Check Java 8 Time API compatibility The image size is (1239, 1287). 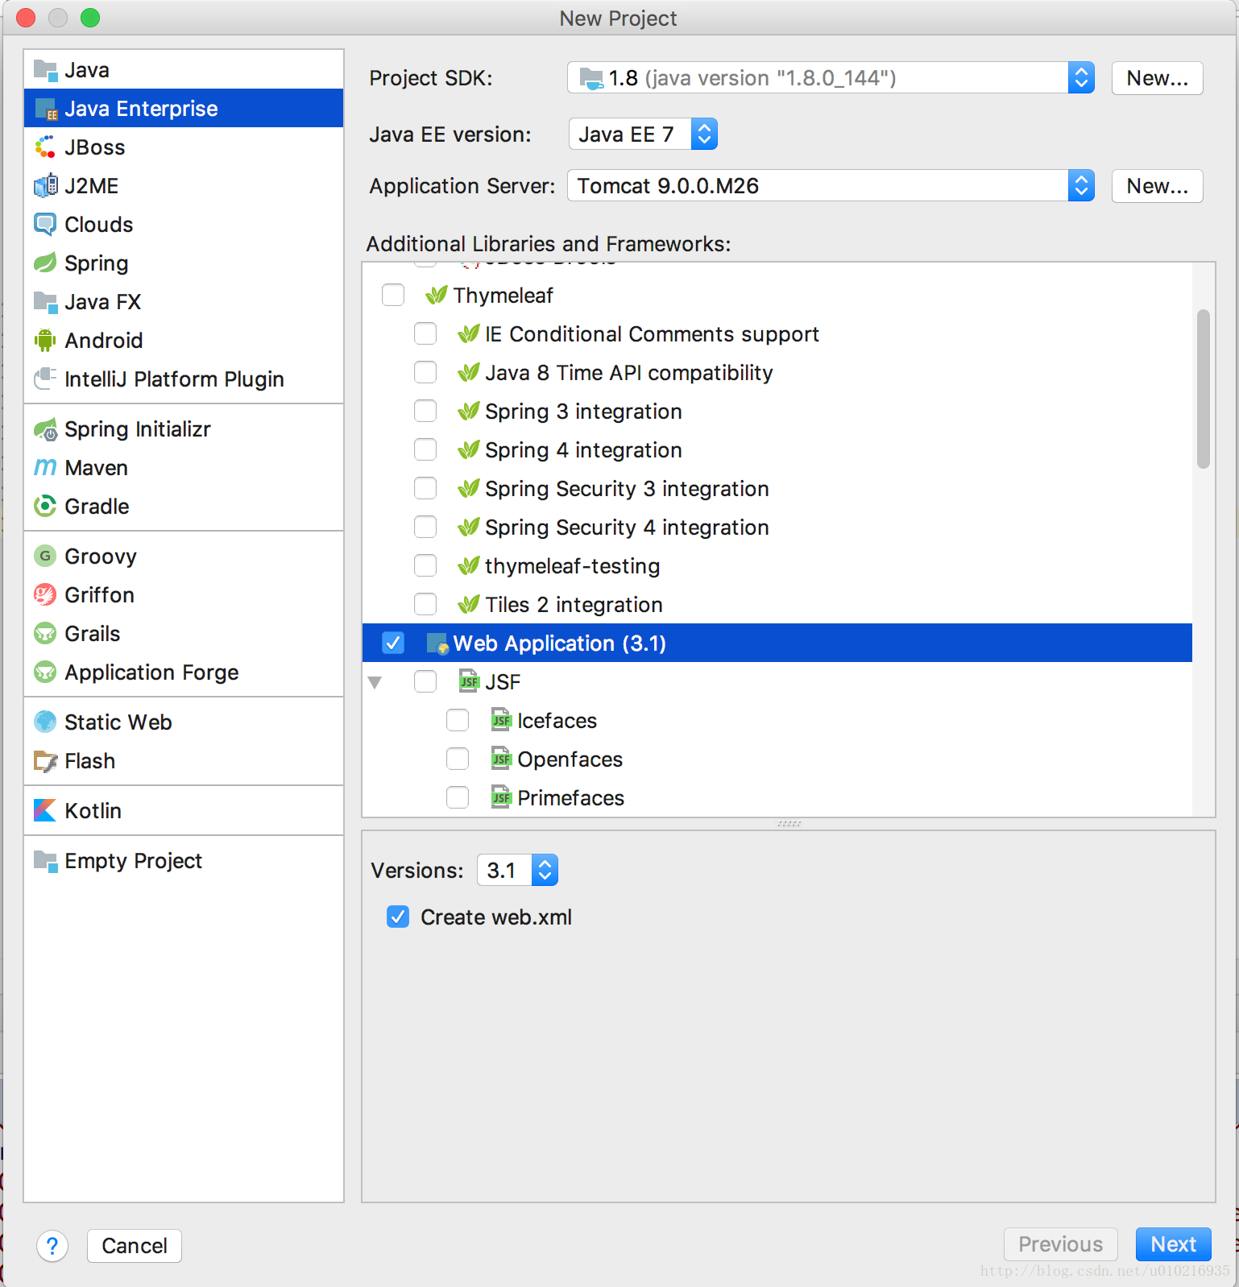[425, 373]
